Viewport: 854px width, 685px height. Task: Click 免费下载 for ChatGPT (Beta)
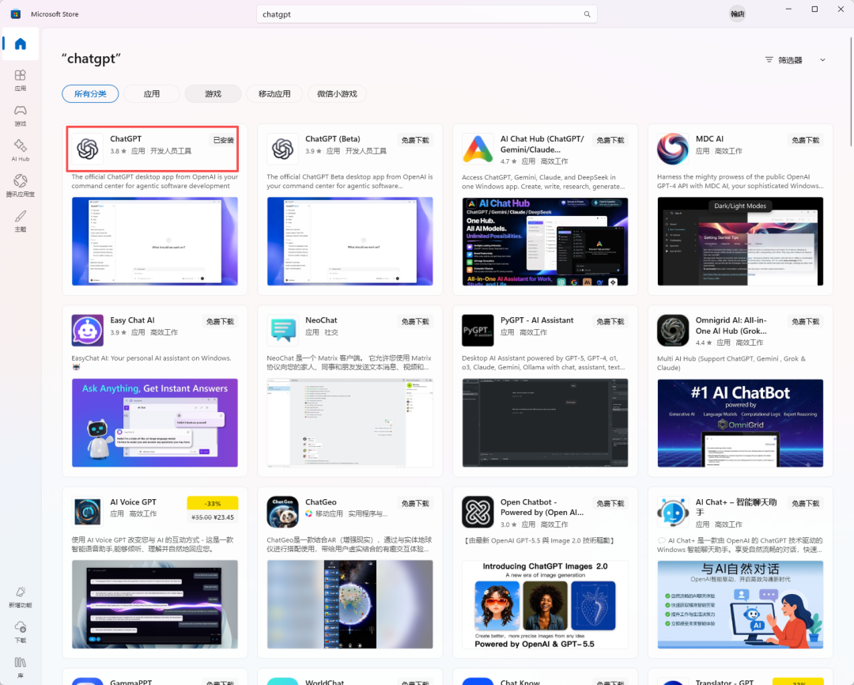415,140
